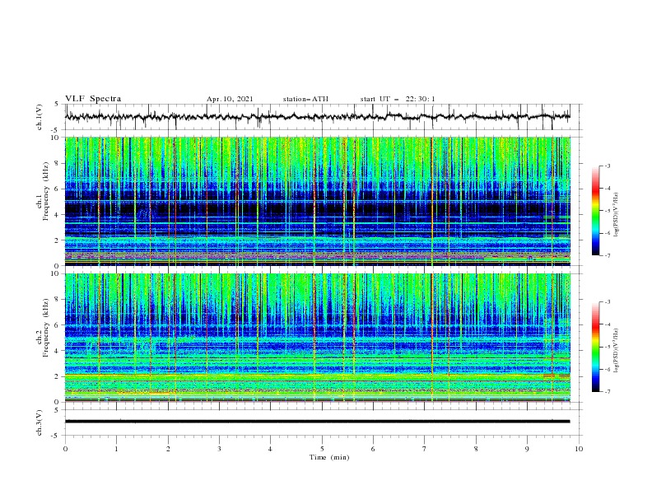Image resolution: width=652 pixels, height=504 pixels.
Task: Click '5' tick on ch.3(V) axis
Action: coord(58,409)
